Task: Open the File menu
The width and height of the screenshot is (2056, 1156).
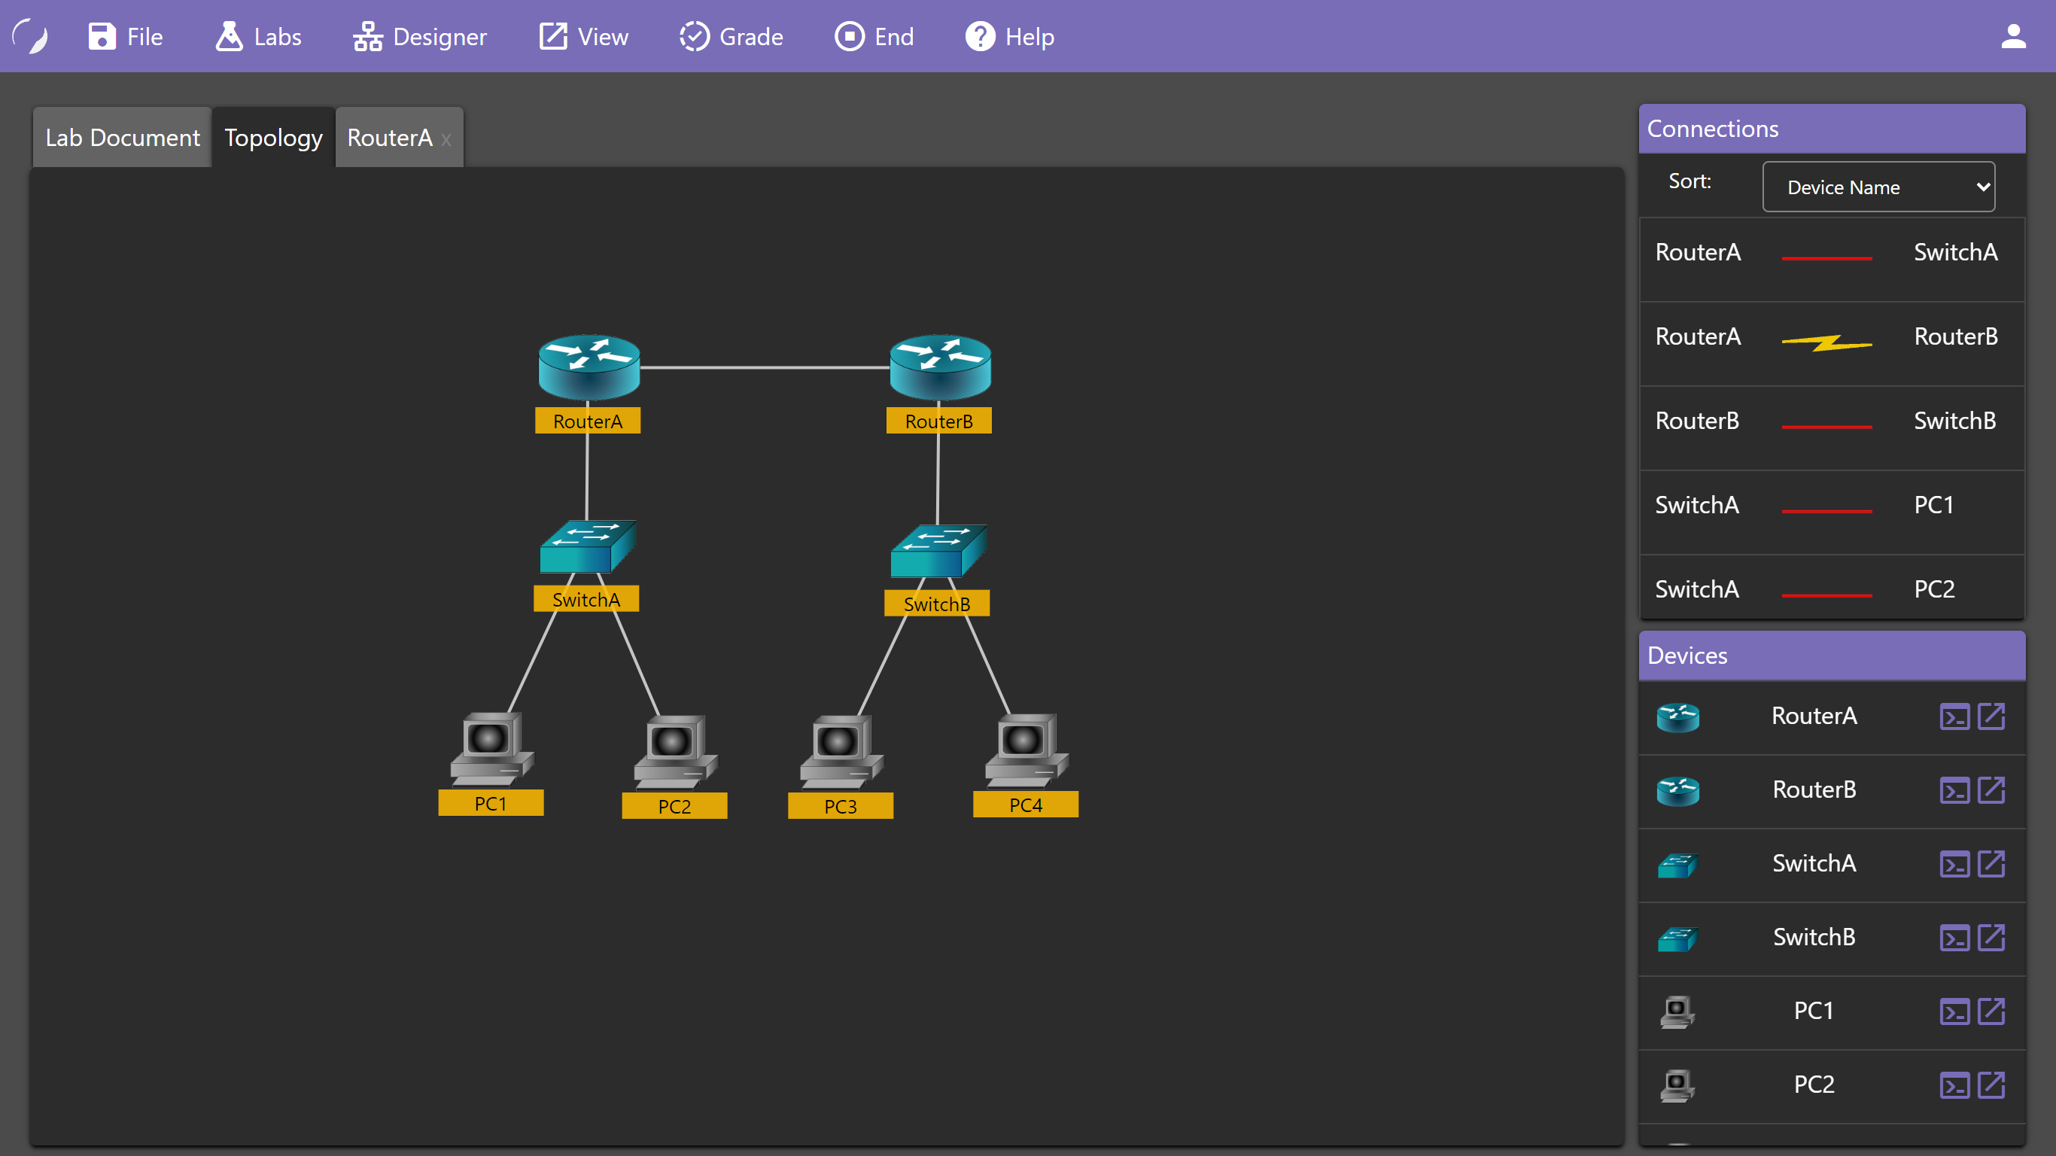Action: pos(126,37)
